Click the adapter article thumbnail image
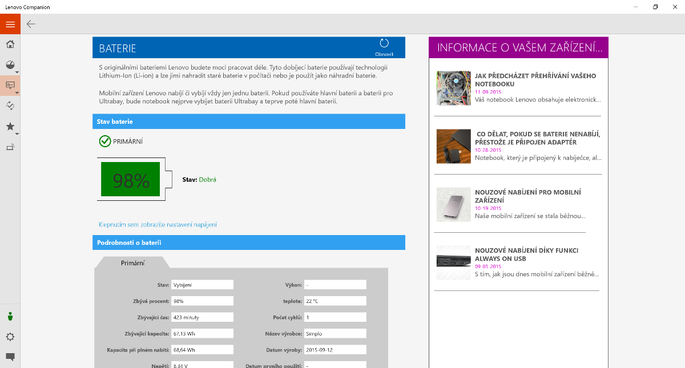The width and height of the screenshot is (685, 368). [x=453, y=146]
